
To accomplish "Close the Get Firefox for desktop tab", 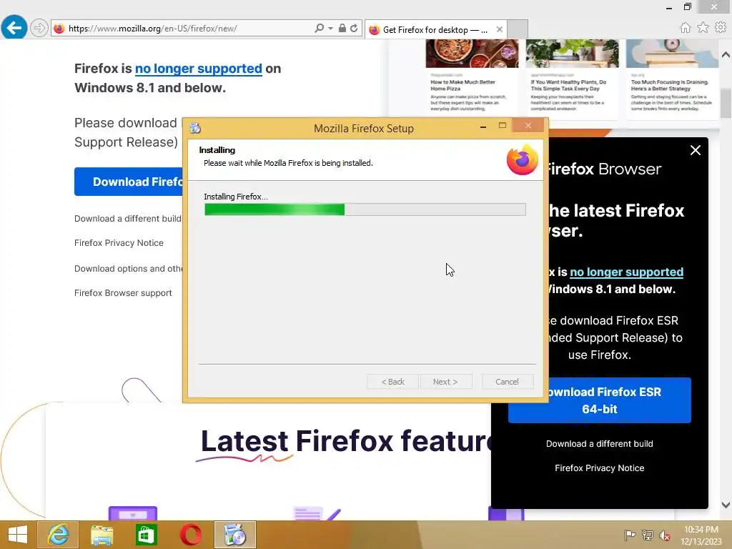I will click(500, 29).
